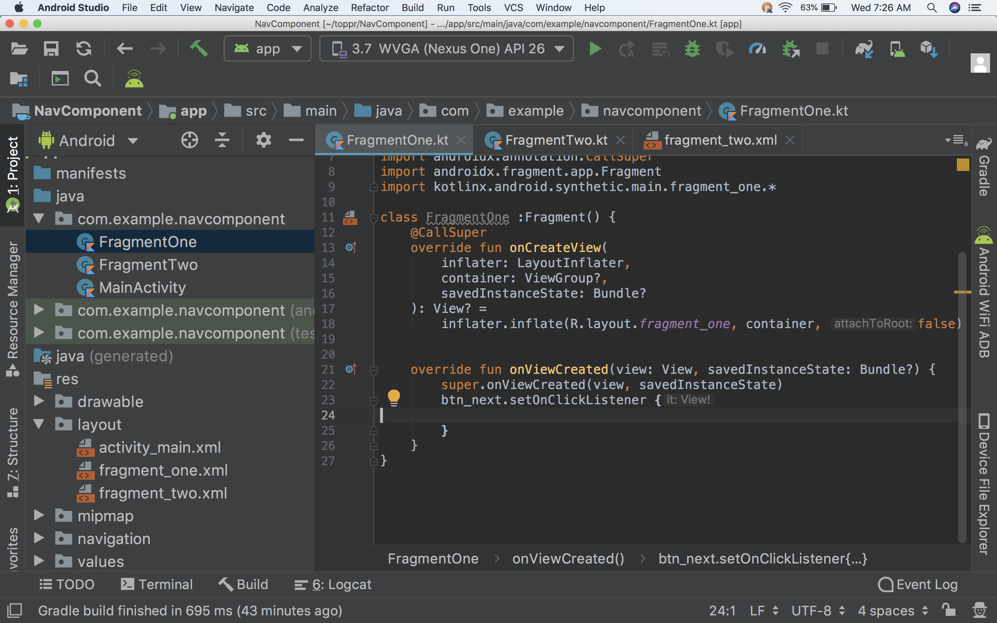Expand the mipmap folder
The width and height of the screenshot is (997, 623).
[x=39, y=515]
